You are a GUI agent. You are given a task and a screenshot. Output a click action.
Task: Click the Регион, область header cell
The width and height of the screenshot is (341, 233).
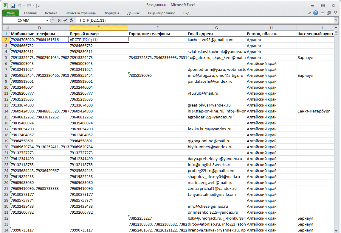[x=271, y=34]
